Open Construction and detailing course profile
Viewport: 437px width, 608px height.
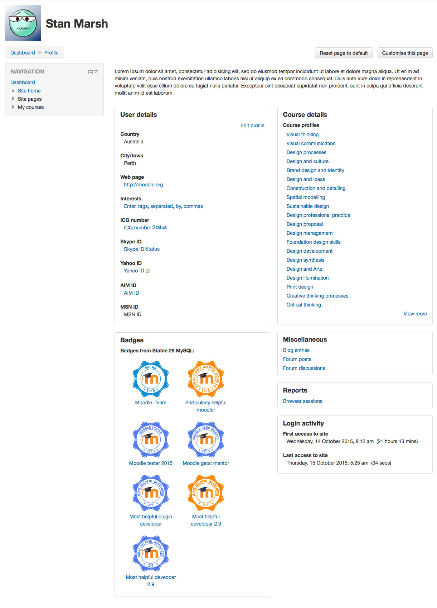coord(316,188)
